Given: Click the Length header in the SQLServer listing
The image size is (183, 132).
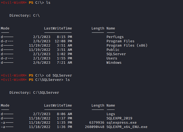Looking at the screenshot, I should click(x=98, y=105).
